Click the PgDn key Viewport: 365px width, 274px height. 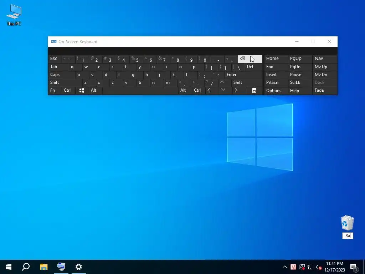tap(300, 67)
